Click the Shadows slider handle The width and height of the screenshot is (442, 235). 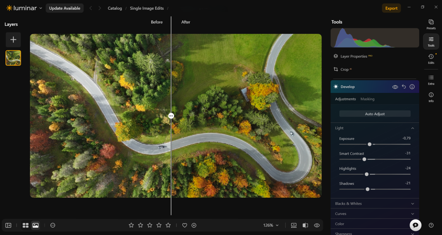367,189
